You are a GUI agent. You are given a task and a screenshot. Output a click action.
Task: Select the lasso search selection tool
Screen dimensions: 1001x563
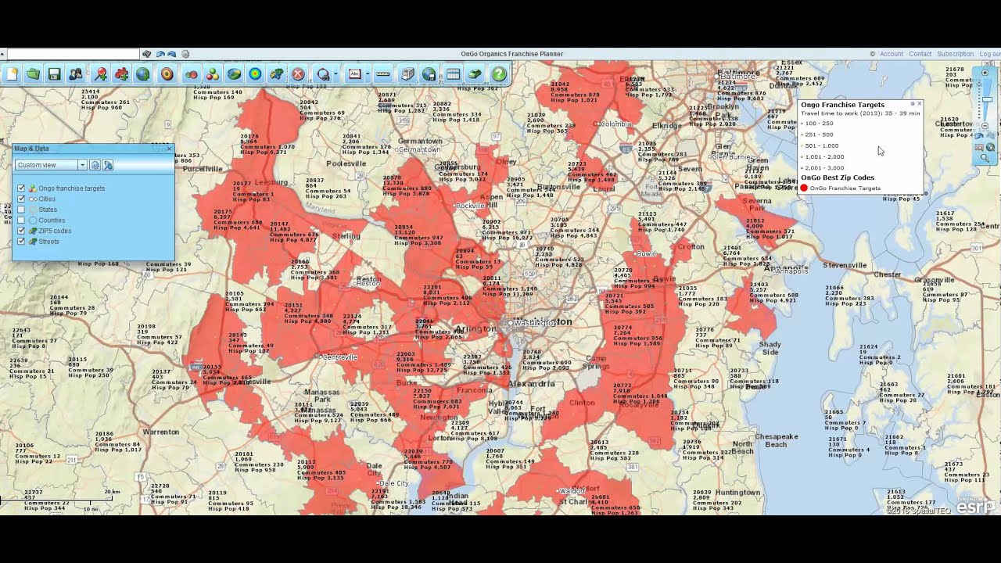[x=322, y=74]
